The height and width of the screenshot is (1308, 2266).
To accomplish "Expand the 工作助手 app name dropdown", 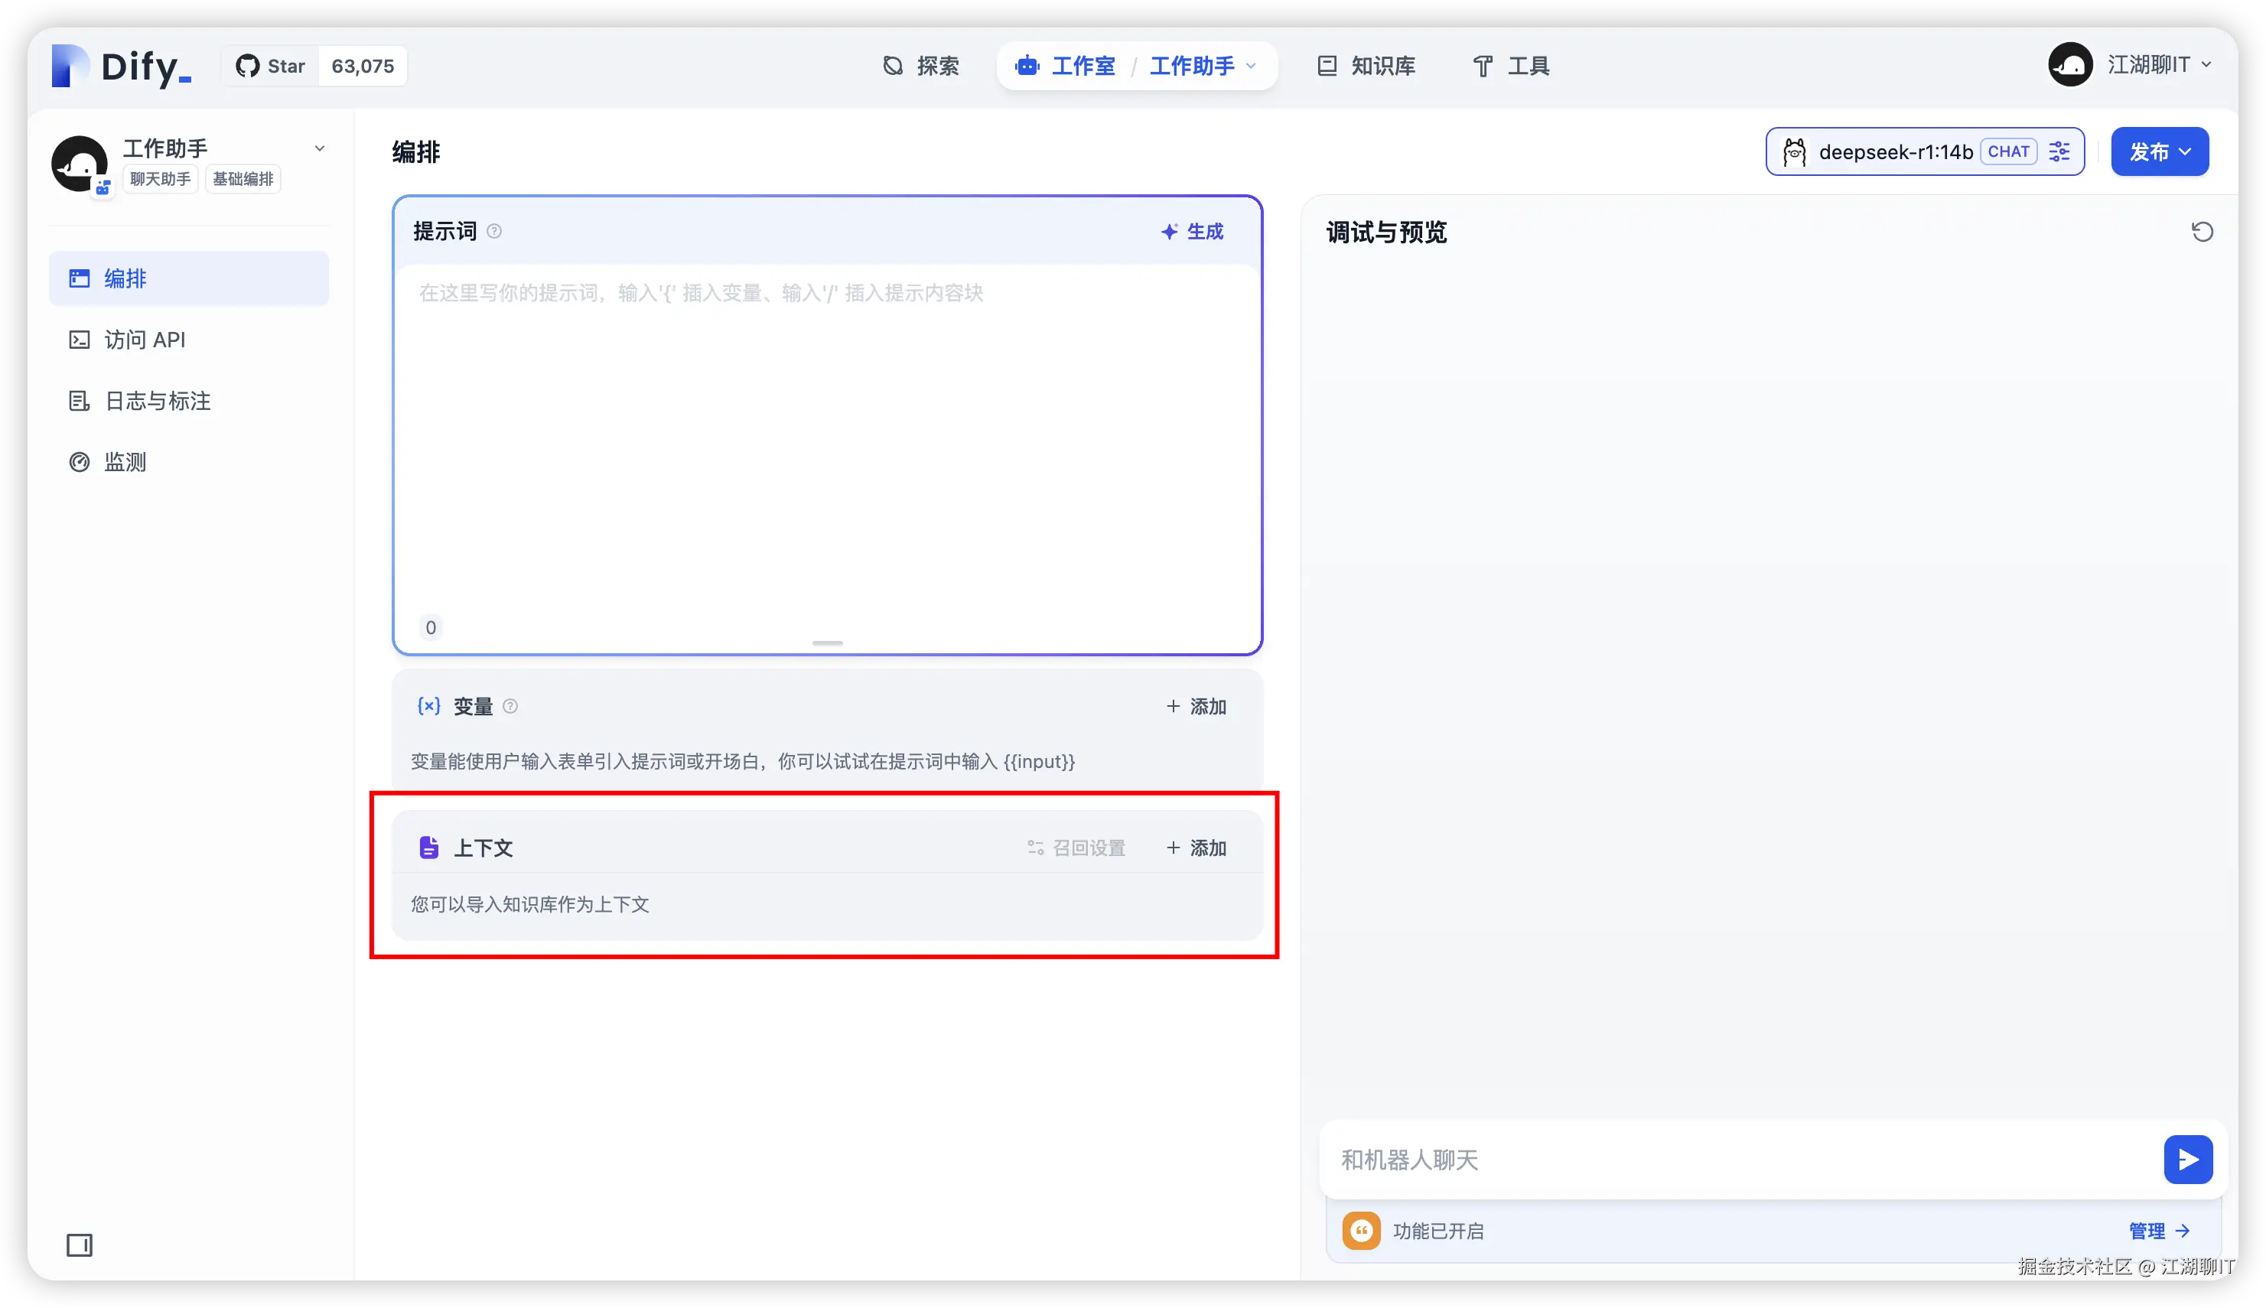I will pos(320,148).
